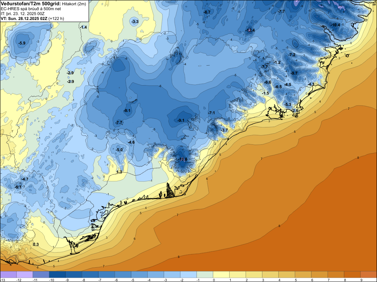Click the -3.3 temperature label
Image resolution: width=377 pixels, height=282 pixels.
coord(135,21)
